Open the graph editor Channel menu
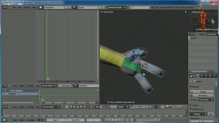This screenshot has height=123, width=219. pos(30,107)
